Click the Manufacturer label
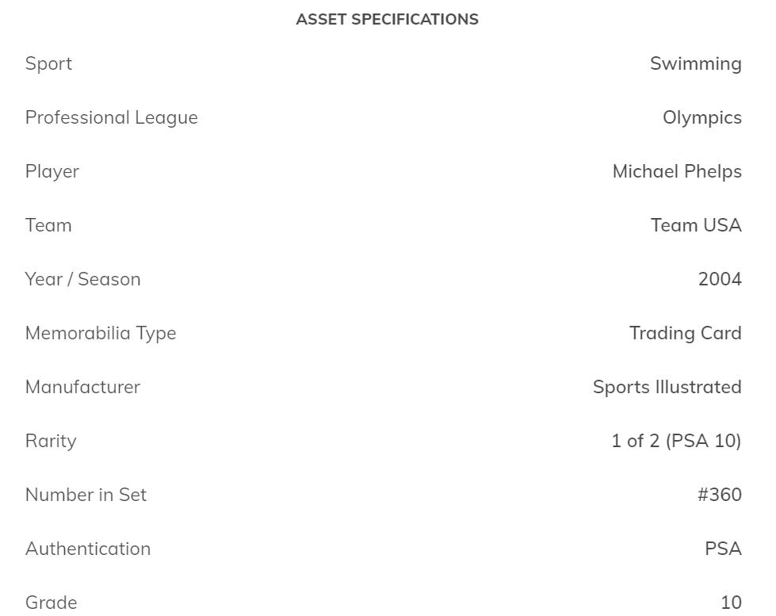Image resolution: width=776 pixels, height=616 pixels. pos(82,387)
